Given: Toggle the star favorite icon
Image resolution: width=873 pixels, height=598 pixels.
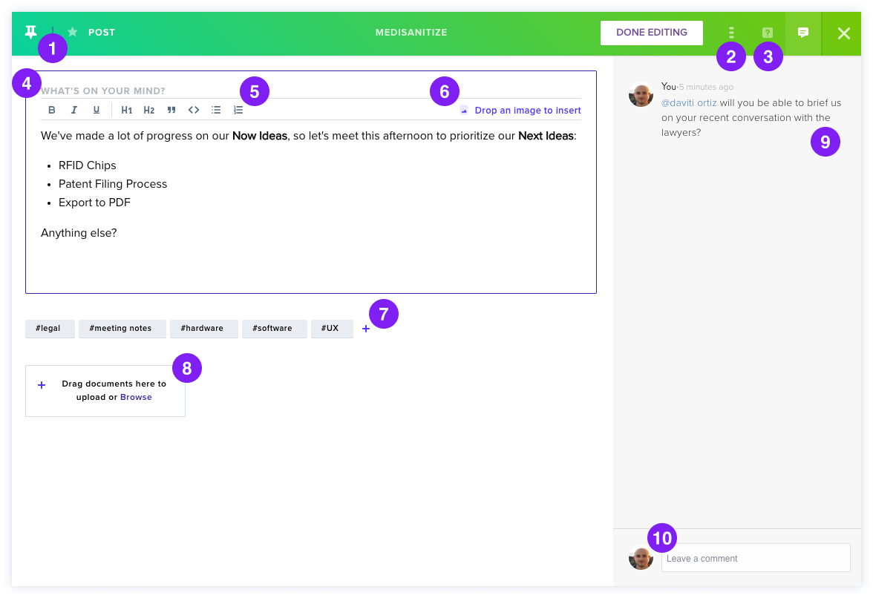Looking at the screenshot, I should (x=73, y=32).
